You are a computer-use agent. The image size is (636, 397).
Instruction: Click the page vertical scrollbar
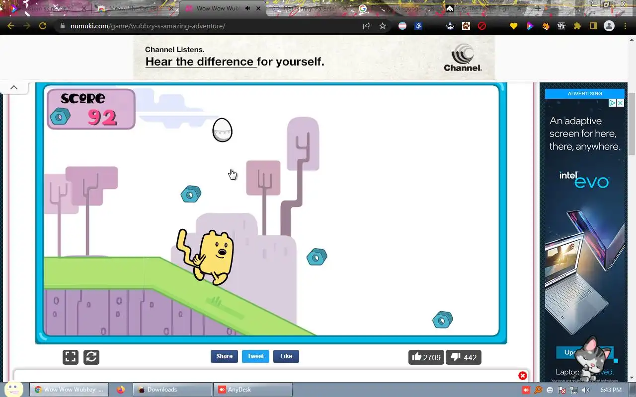point(632,124)
